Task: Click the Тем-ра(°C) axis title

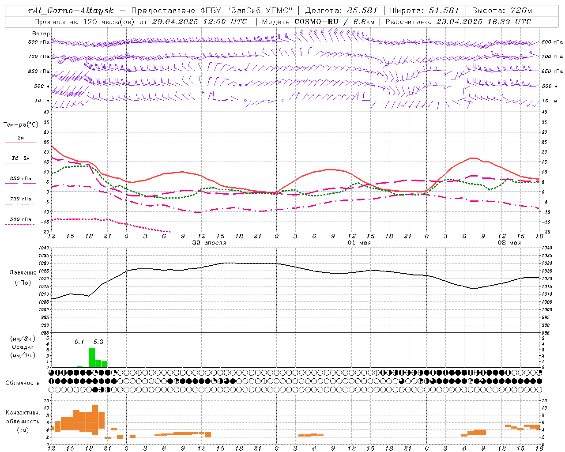Action: pos(21,125)
